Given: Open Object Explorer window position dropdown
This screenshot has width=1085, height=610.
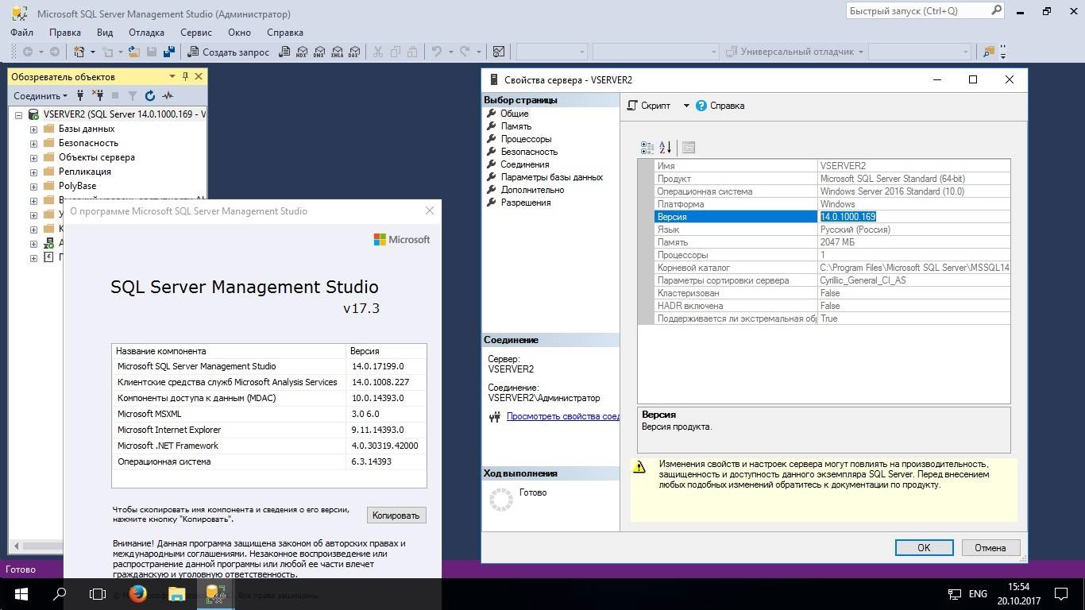Looking at the screenshot, I should (172, 76).
